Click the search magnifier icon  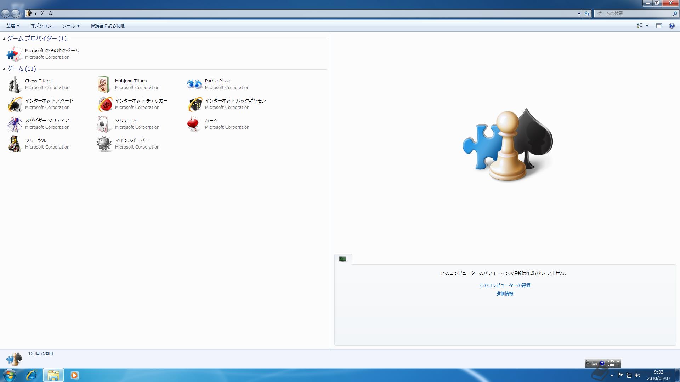pos(675,13)
